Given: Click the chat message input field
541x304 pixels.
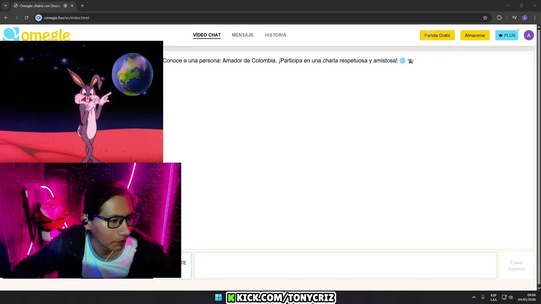Looking at the screenshot, I should [x=345, y=266].
